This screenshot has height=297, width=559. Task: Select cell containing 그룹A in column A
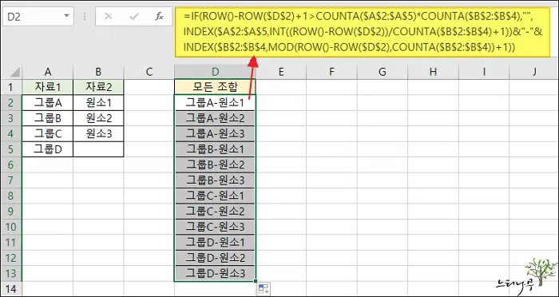click(48, 103)
